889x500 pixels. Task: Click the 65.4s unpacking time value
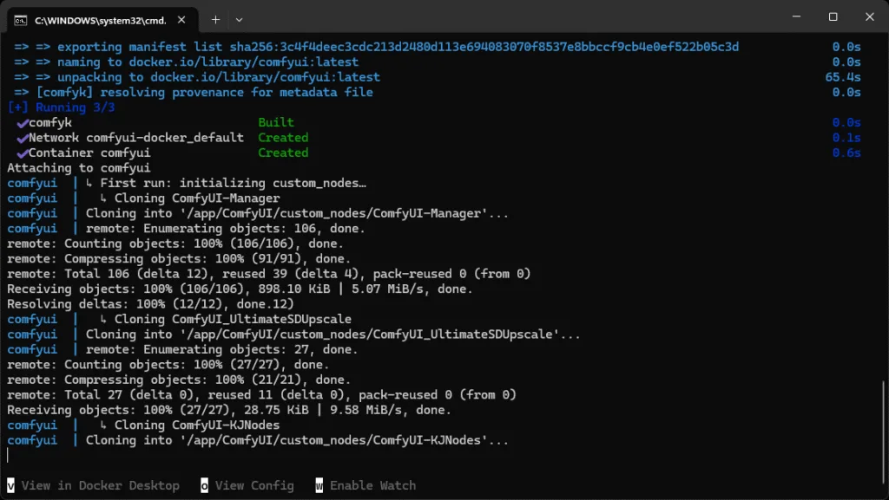[x=842, y=77]
